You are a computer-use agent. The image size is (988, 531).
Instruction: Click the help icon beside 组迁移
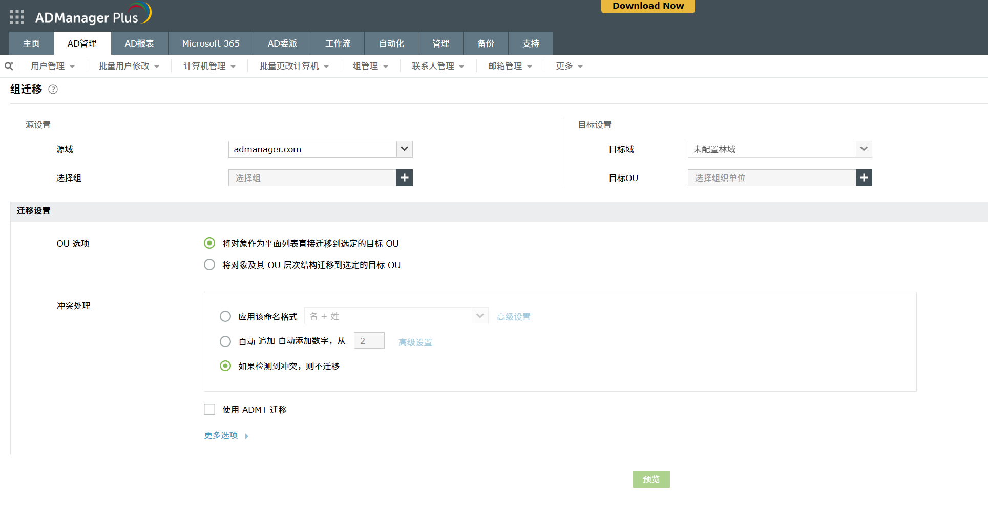pyautogui.click(x=53, y=90)
